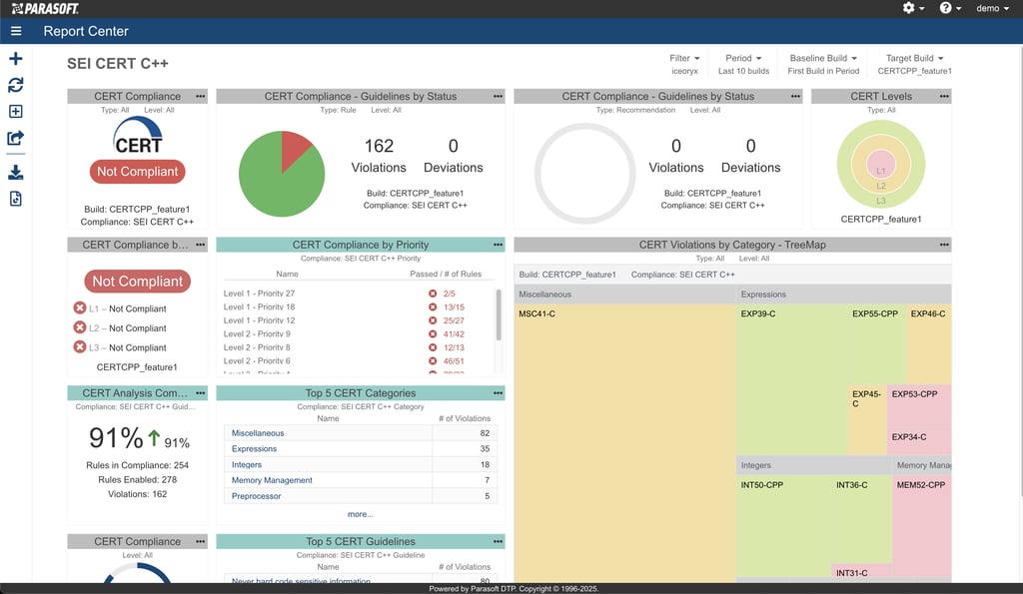
Task: Click the 41/42 result for Level 2 Priority 9
Action: 454,333
